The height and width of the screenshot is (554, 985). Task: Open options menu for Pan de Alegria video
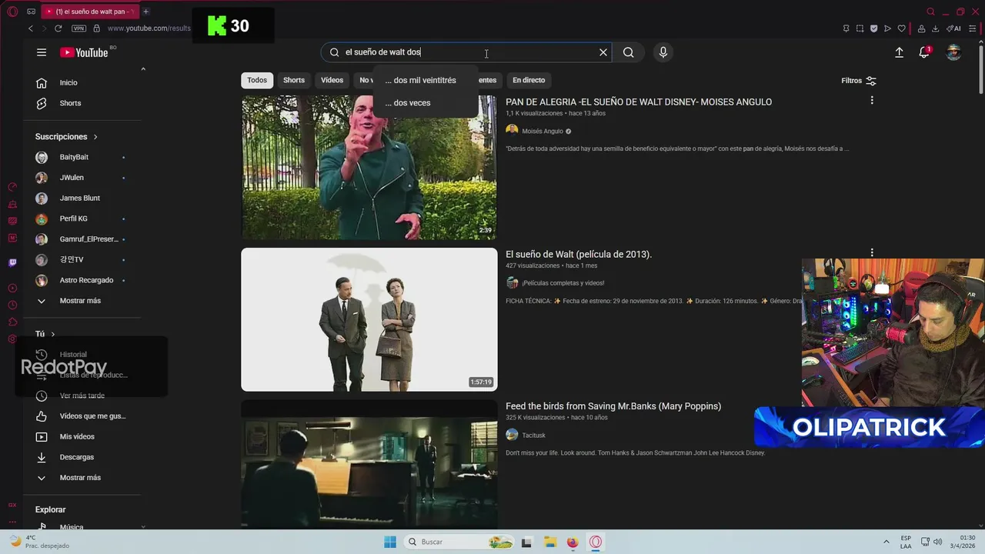[872, 100]
